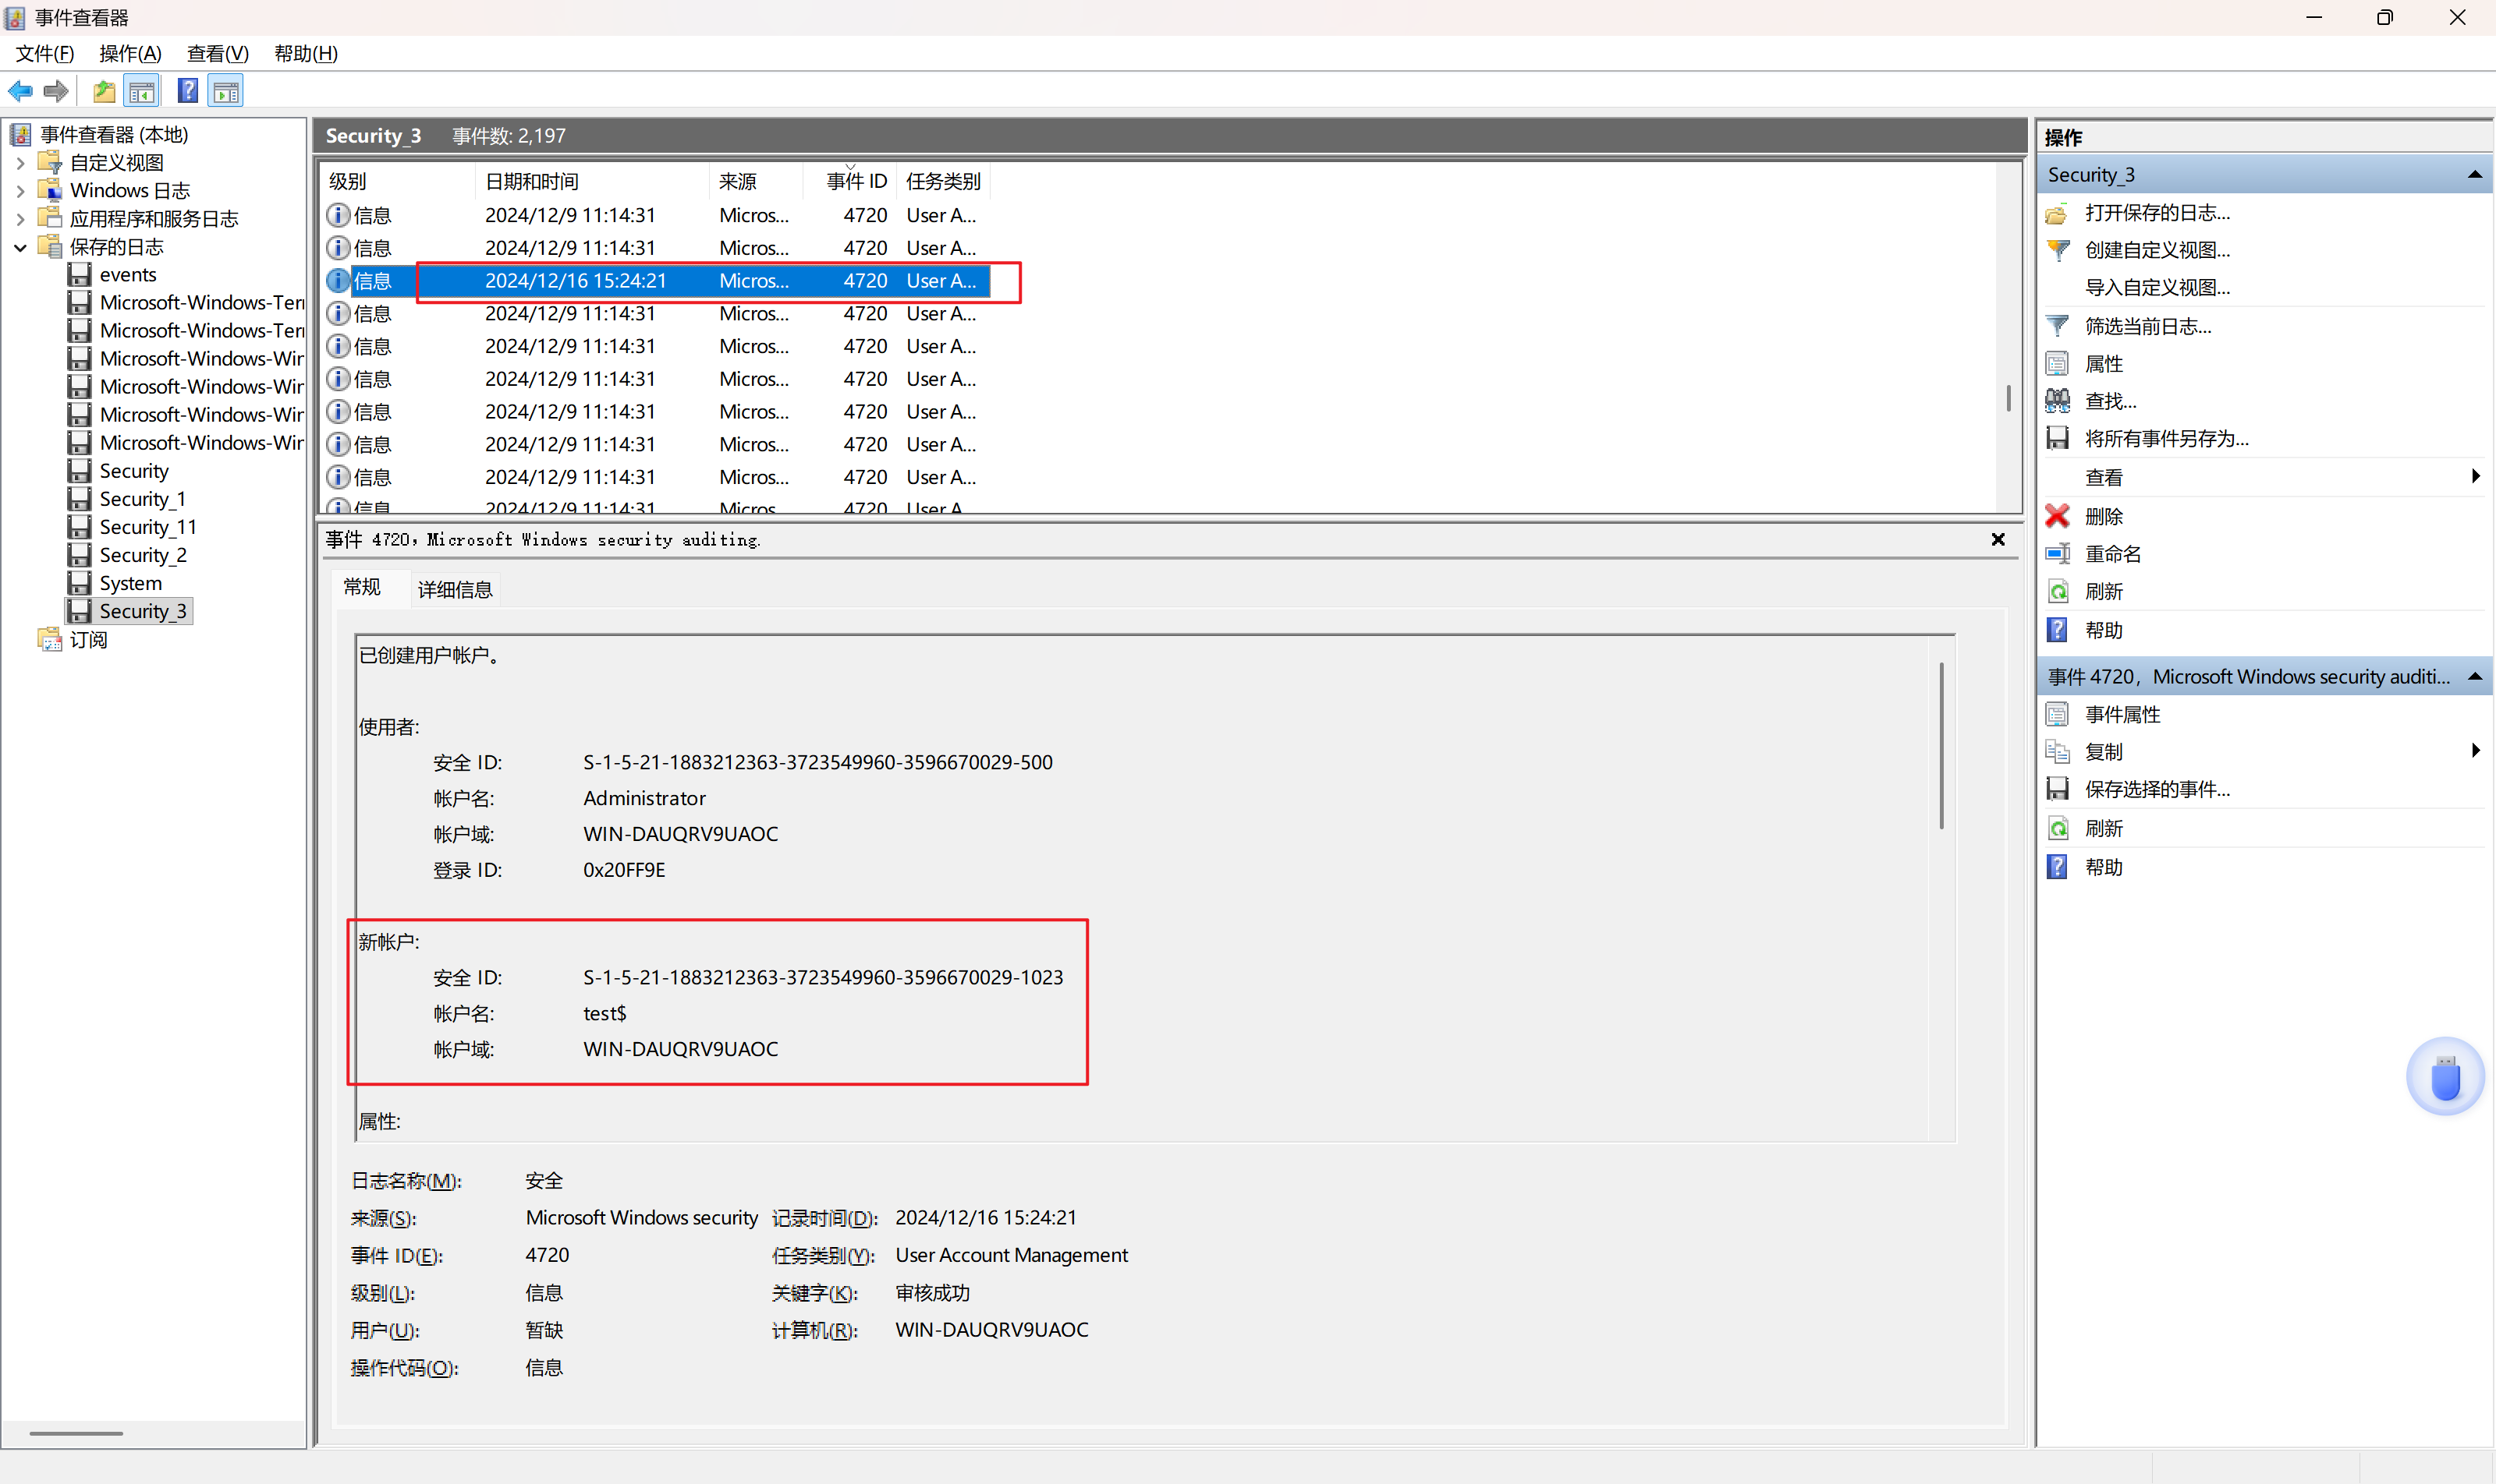Click the floating blue USB icon
Viewport: 2496px width, 1484px height.
coord(2445,1078)
